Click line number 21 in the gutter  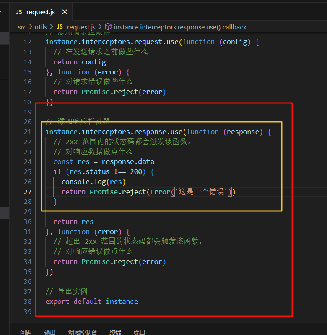28,132
